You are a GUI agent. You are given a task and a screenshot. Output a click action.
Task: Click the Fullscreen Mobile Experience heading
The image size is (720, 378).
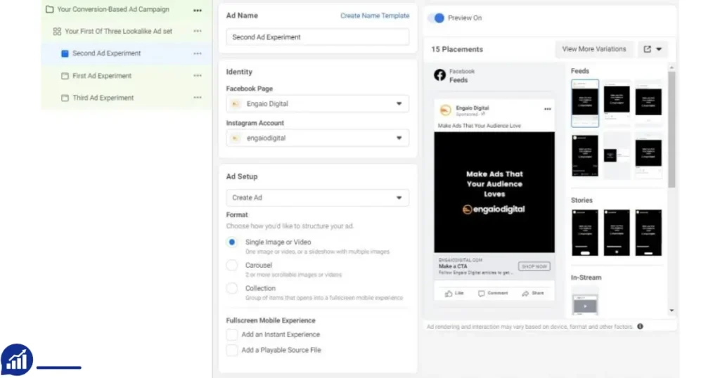[x=271, y=320]
